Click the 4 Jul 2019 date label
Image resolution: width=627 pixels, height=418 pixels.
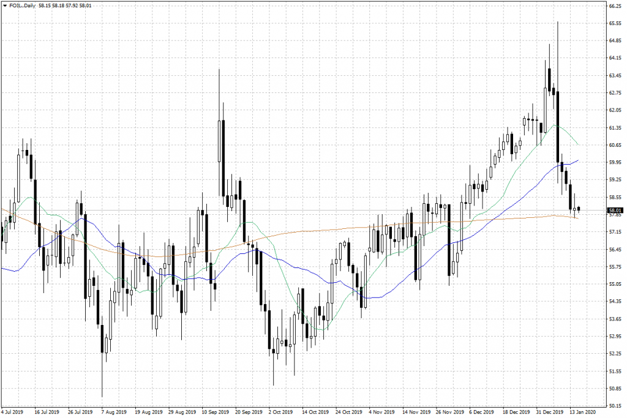click(x=12, y=412)
